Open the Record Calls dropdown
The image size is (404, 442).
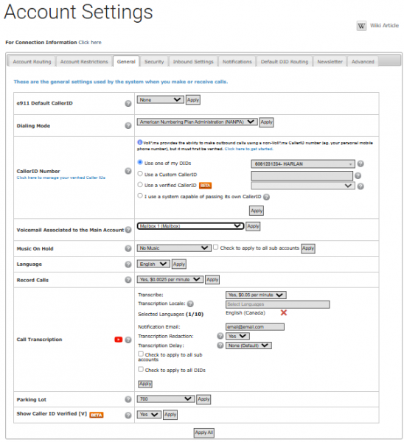170,279
